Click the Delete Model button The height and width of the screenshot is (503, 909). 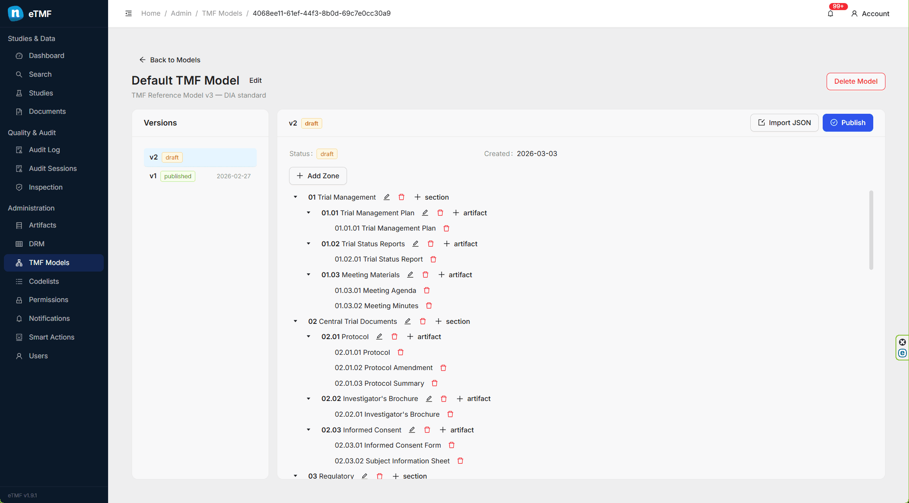pos(856,82)
